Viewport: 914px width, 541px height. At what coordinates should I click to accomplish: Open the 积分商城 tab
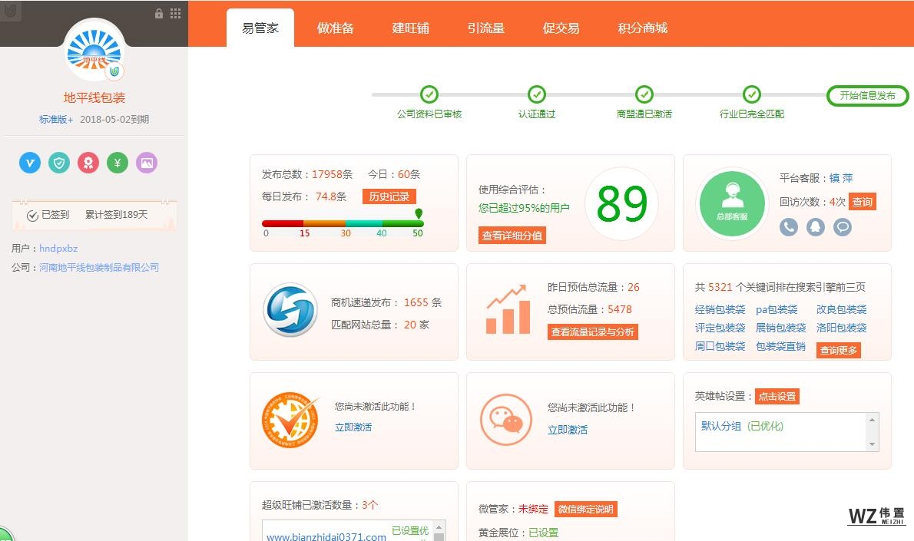click(x=642, y=28)
